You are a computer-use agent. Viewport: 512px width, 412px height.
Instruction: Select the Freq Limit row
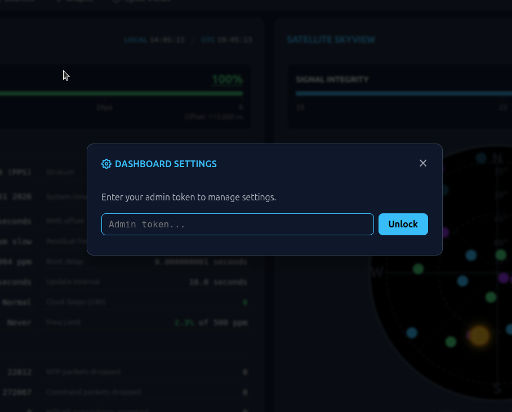pos(146,323)
